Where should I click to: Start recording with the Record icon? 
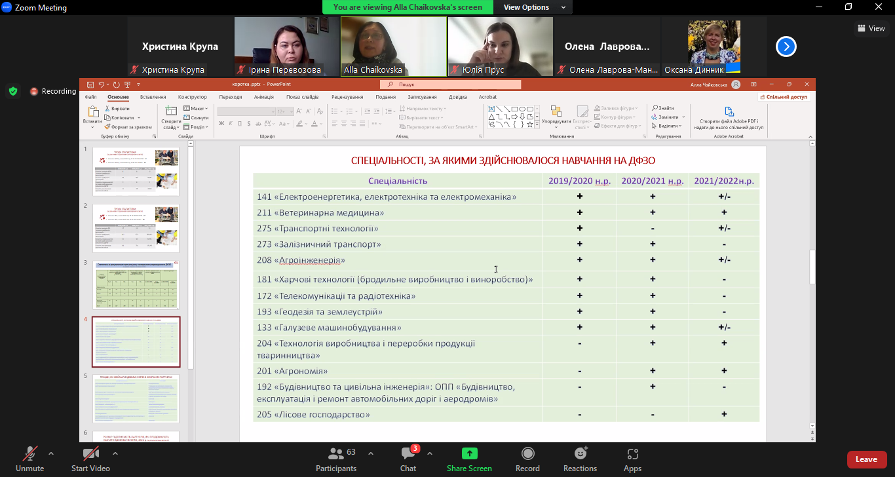point(527,453)
